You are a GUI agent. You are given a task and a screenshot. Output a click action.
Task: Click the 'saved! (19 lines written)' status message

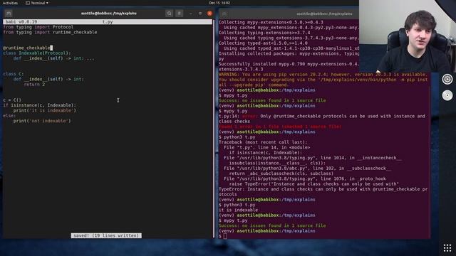[x=106, y=235]
